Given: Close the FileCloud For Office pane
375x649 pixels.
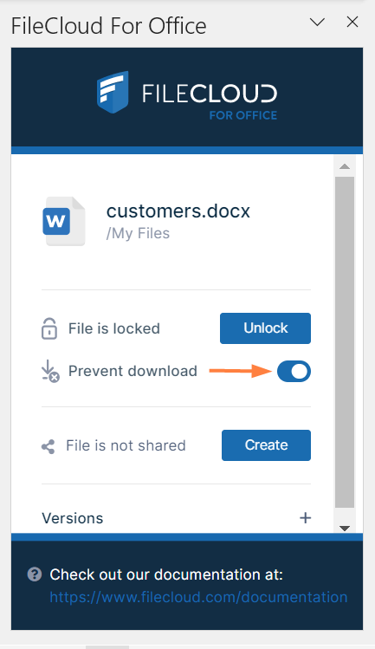Looking at the screenshot, I should pyautogui.click(x=352, y=22).
